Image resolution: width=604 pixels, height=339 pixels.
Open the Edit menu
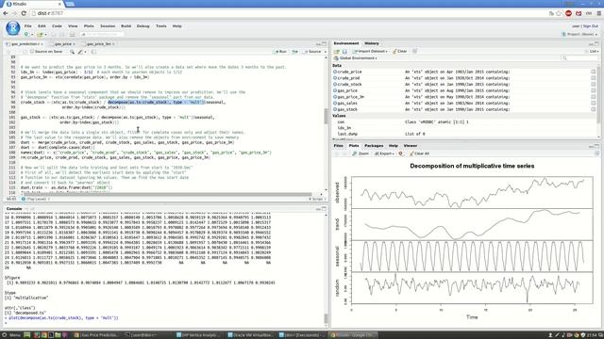42,26
